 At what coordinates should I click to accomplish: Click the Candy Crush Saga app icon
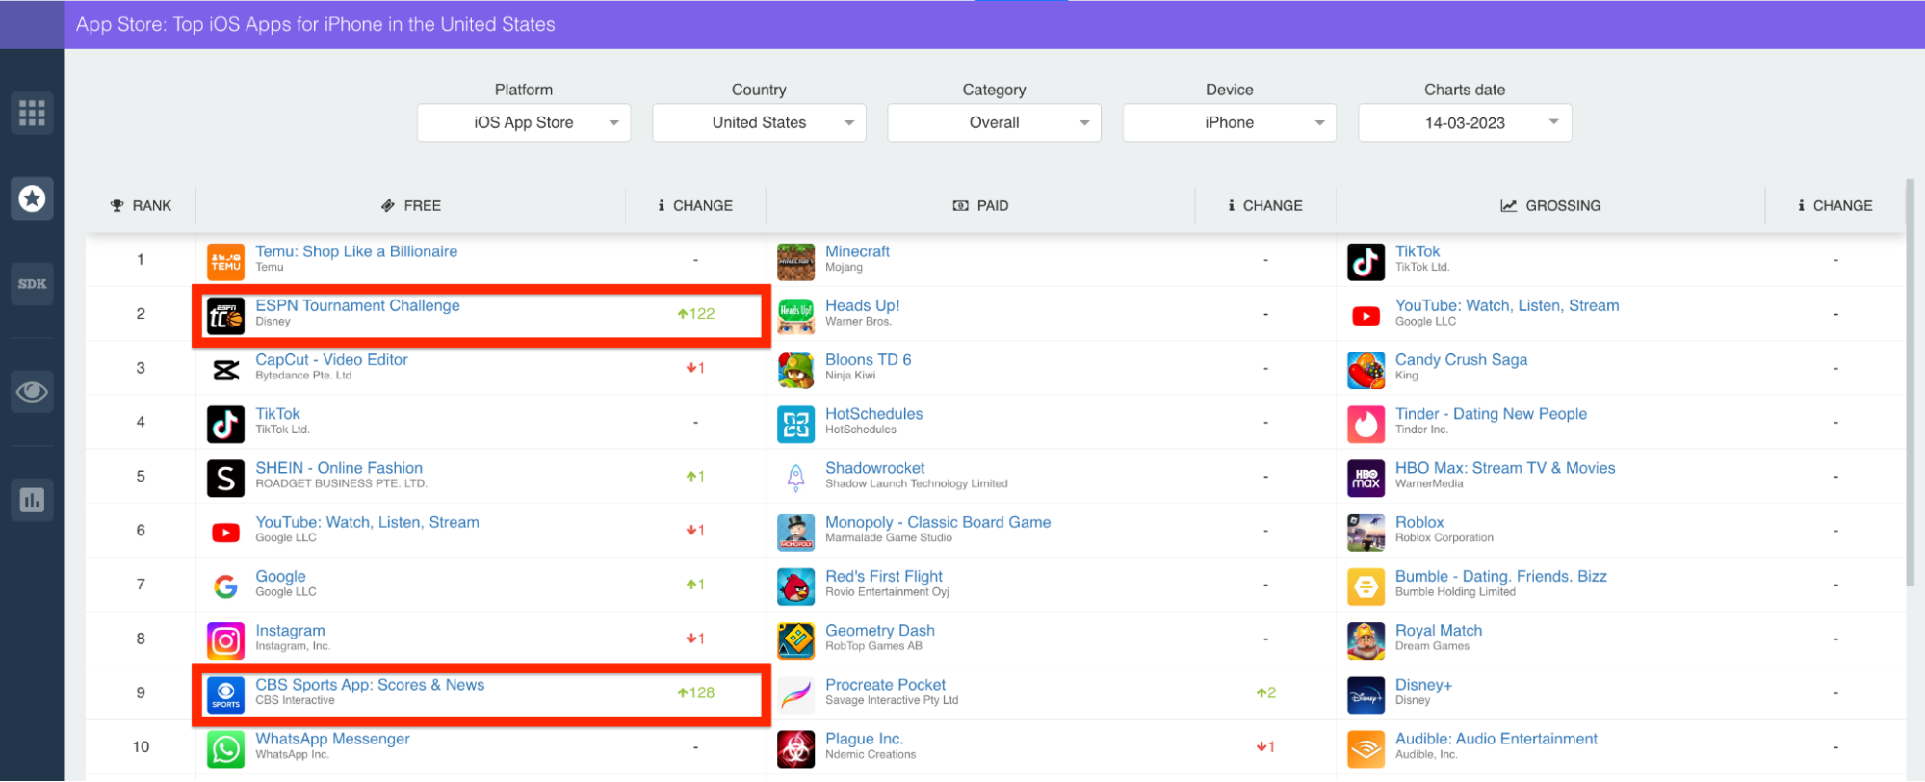pyautogui.click(x=1366, y=370)
